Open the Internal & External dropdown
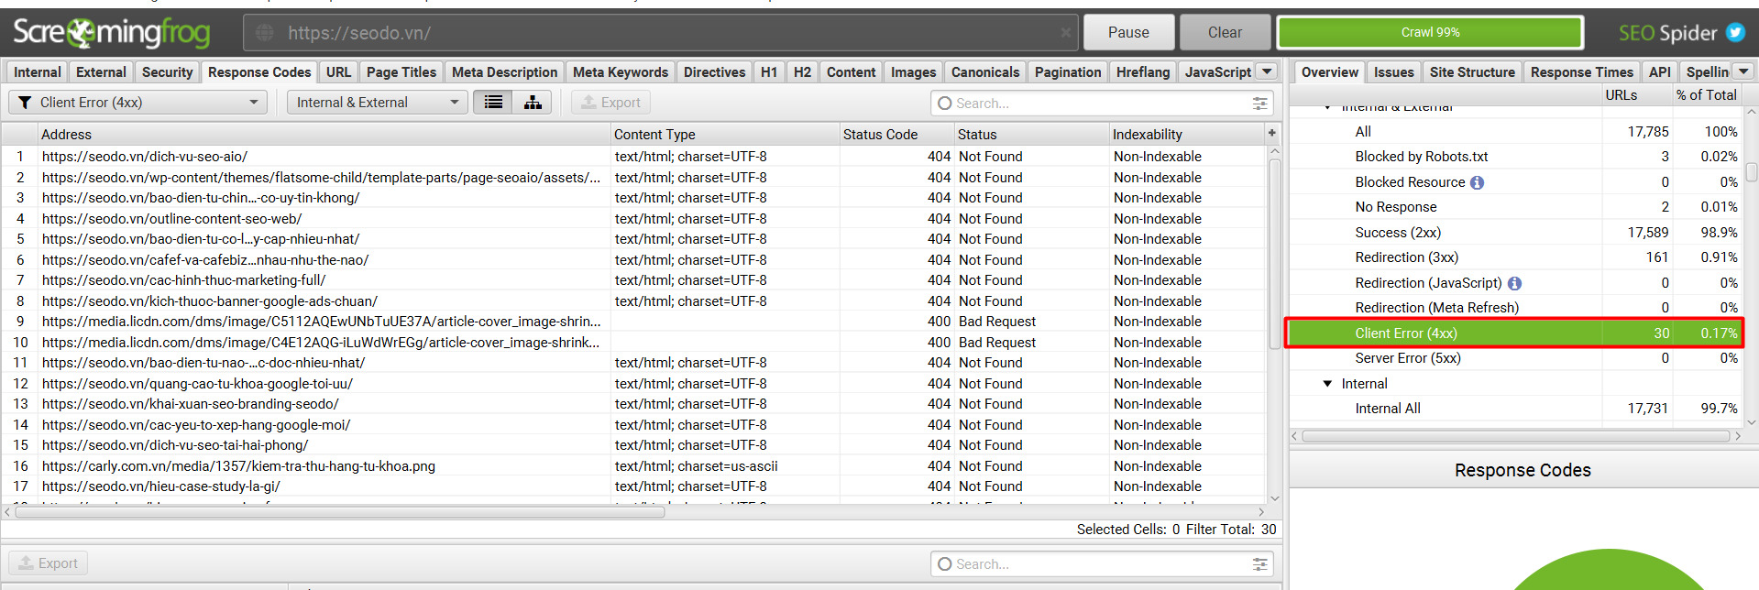The height and width of the screenshot is (590, 1759). click(377, 103)
